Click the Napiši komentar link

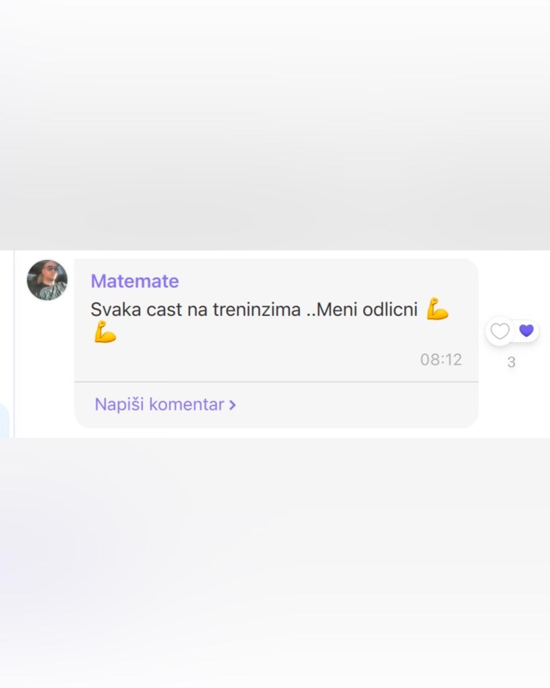(165, 405)
